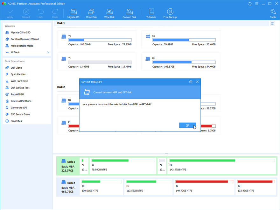Click the Windows logo on C: card

148,37
